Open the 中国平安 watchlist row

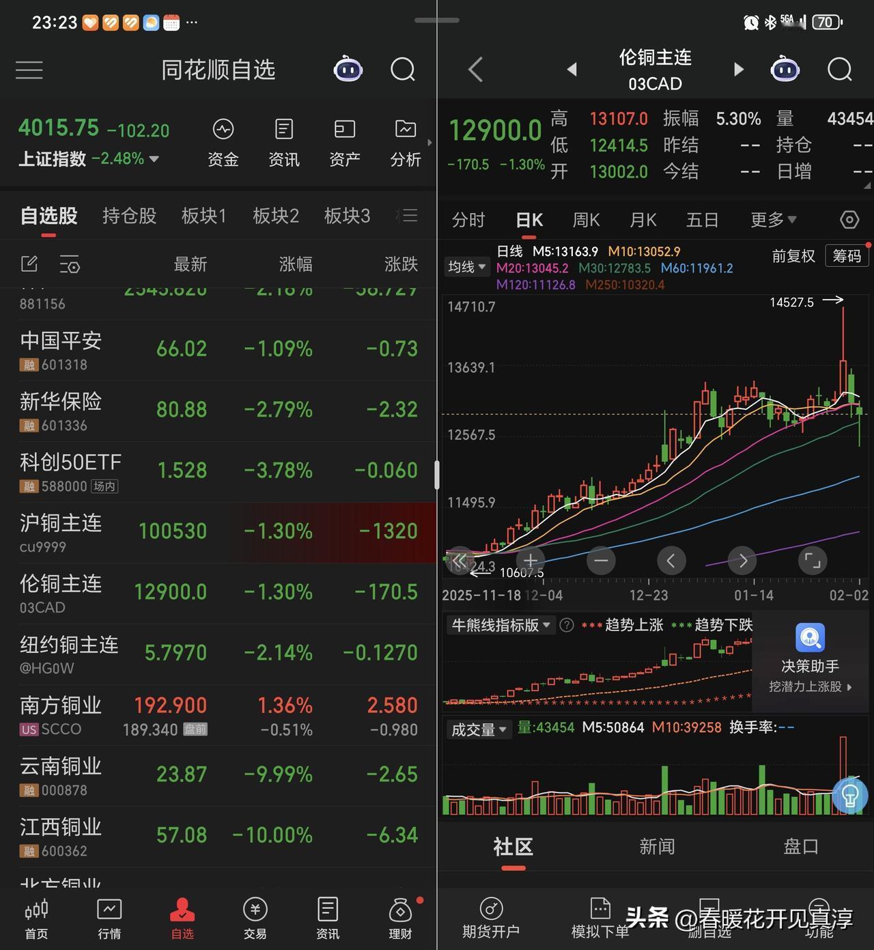218,350
